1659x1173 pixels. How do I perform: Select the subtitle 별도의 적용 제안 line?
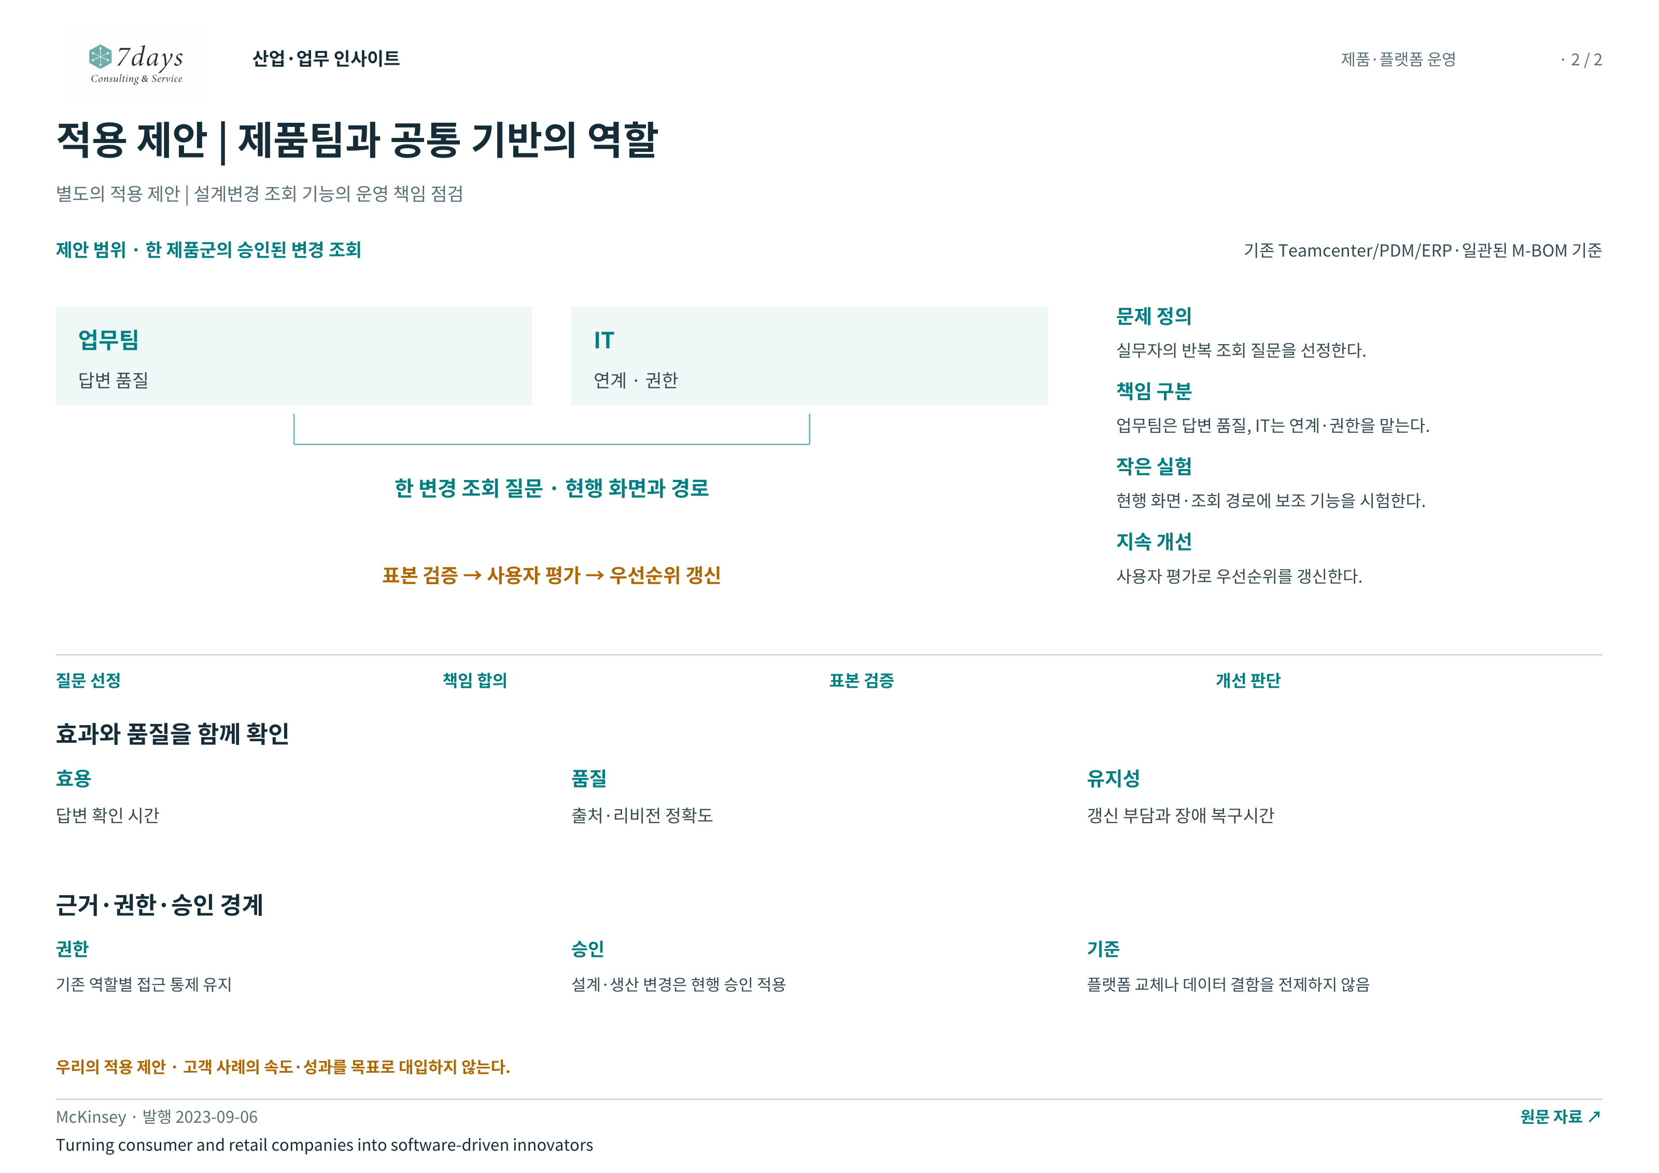coord(259,193)
